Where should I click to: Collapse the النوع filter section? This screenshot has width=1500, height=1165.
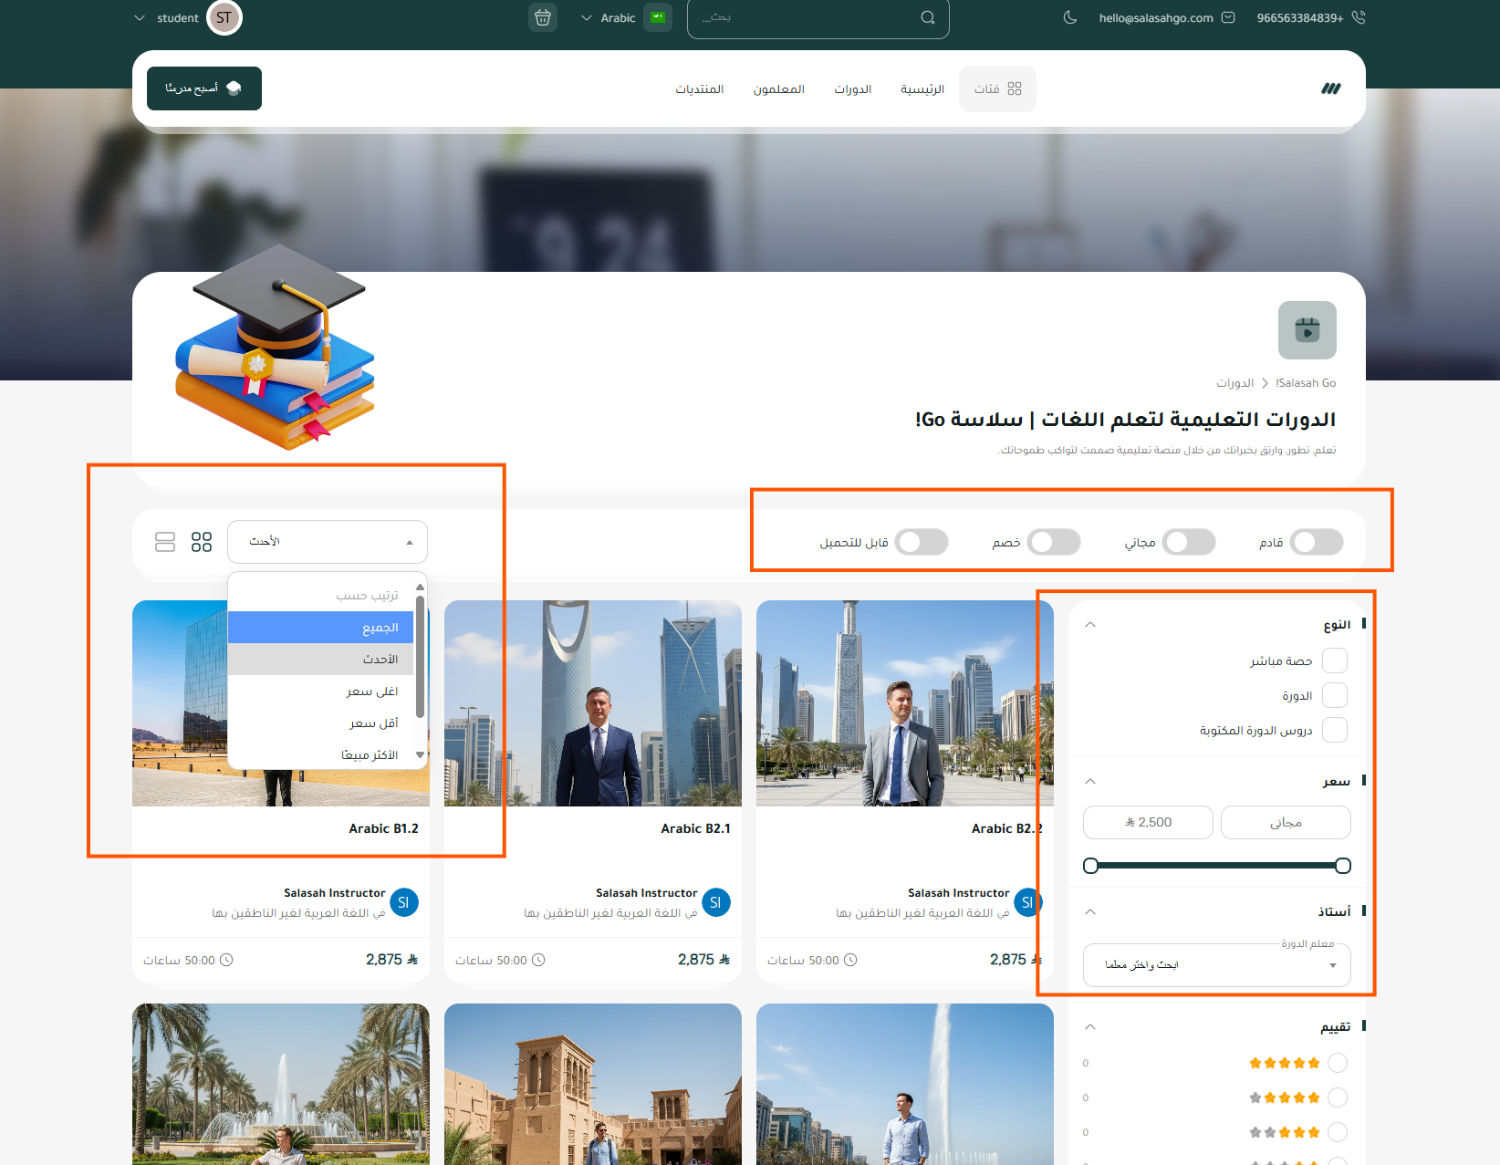click(x=1089, y=625)
